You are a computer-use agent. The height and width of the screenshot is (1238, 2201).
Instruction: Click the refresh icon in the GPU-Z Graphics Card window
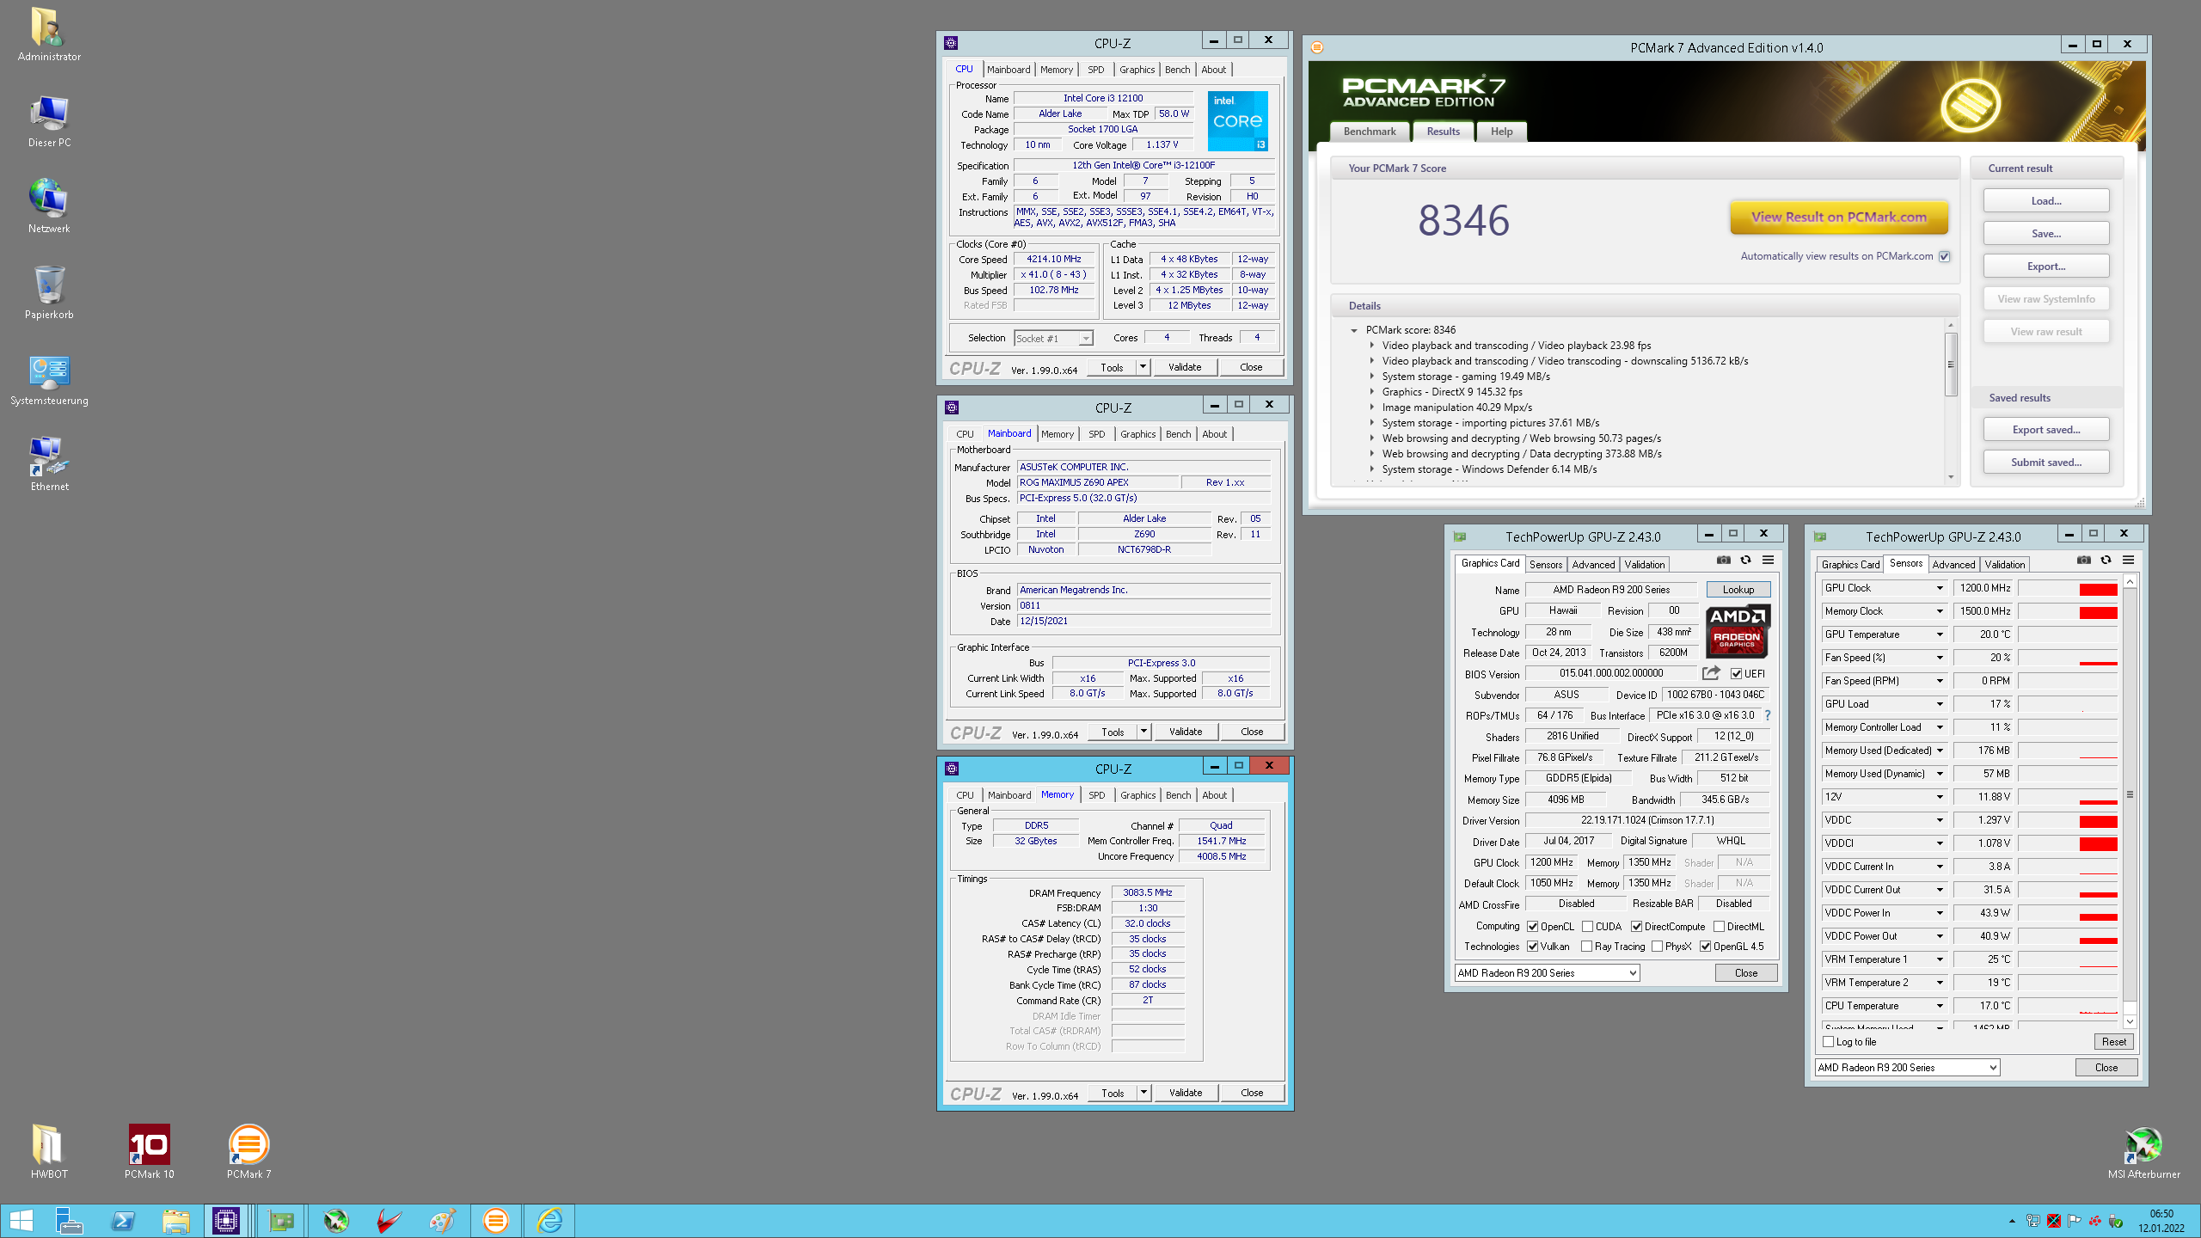click(1745, 560)
